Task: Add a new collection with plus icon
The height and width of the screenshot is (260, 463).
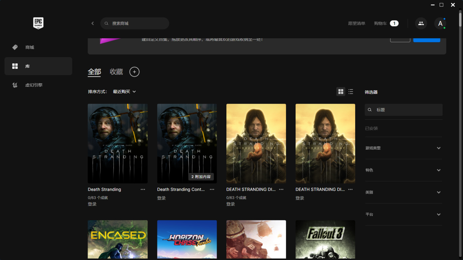Action: pos(134,72)
